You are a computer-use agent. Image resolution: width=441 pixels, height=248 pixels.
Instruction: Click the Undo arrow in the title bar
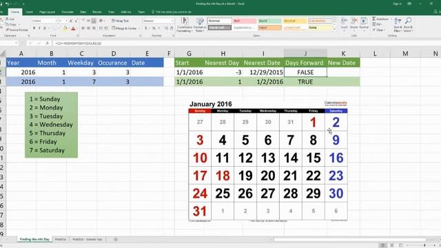coord(7,4)
